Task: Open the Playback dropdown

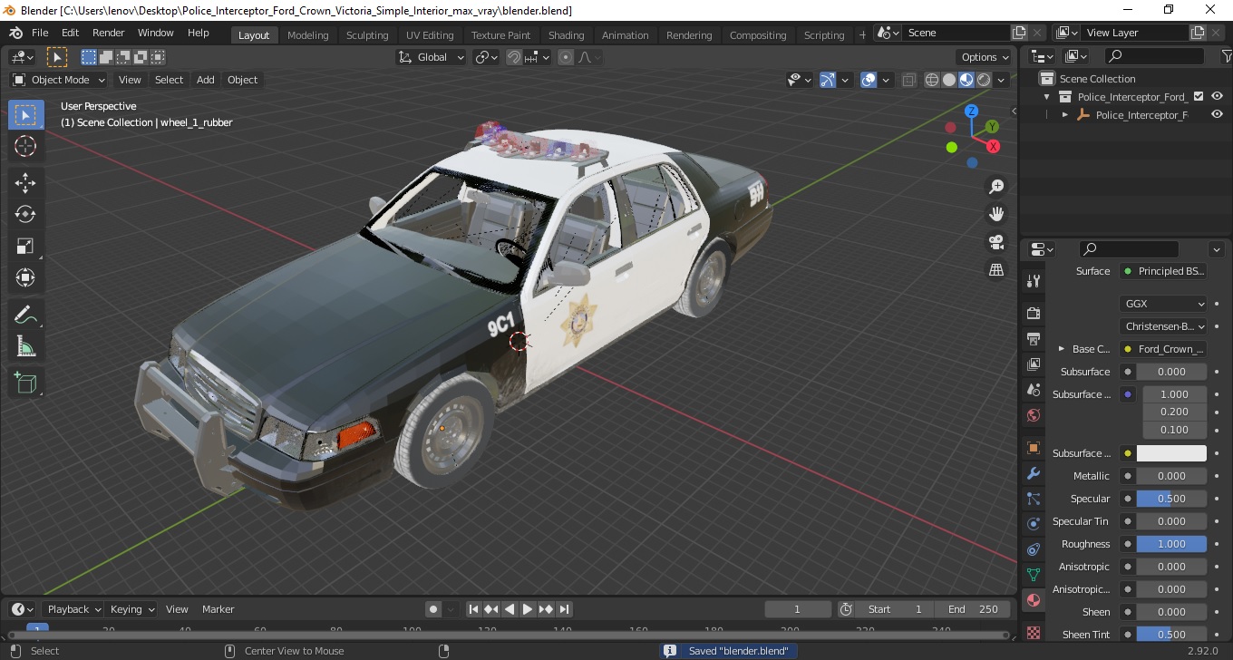Action: click(73, 609)
